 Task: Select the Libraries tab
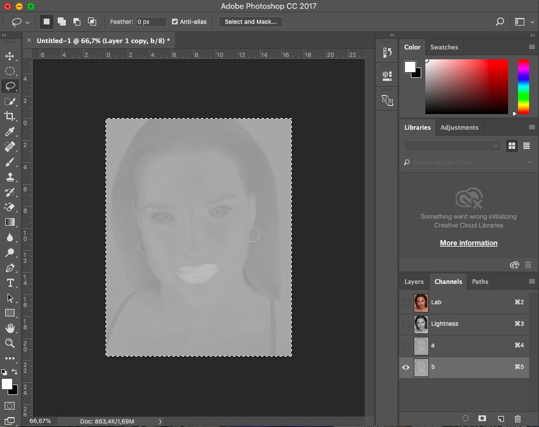pos(417,127)
